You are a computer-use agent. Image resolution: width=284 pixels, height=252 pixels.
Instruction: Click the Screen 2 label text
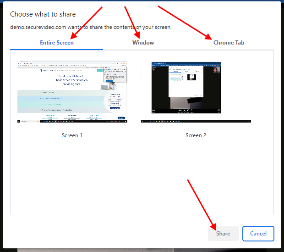196,135
